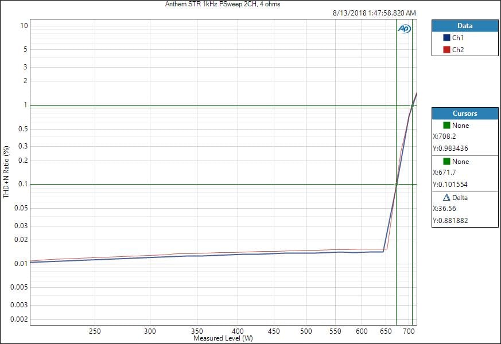Click the cursor marker at 1% THD+N
The width and height of the screenshot is (501, 344).
tap(412, 105)
